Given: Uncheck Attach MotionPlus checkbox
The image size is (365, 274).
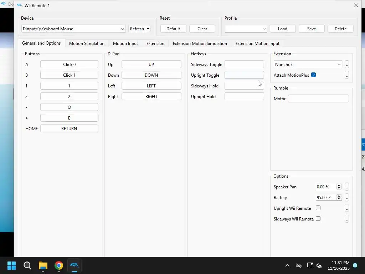Looking at the screenshot, I should (313, 75).
